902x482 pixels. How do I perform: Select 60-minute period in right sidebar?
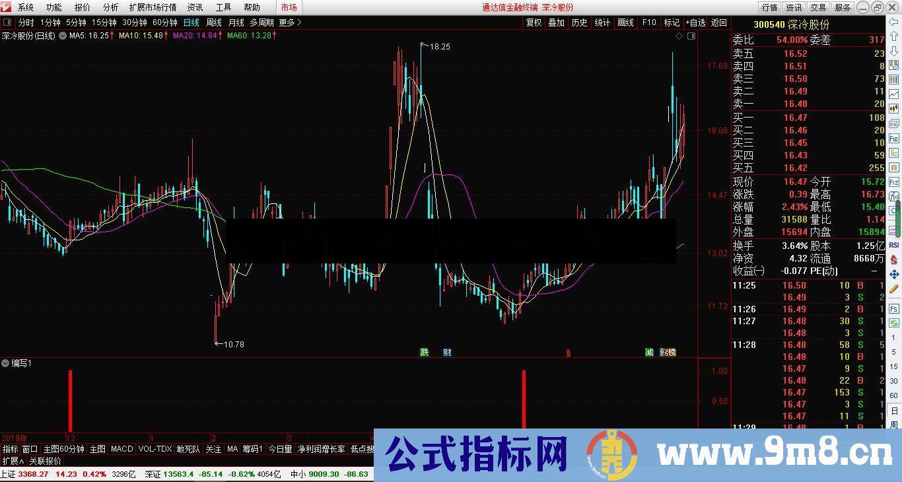(893, 396)
